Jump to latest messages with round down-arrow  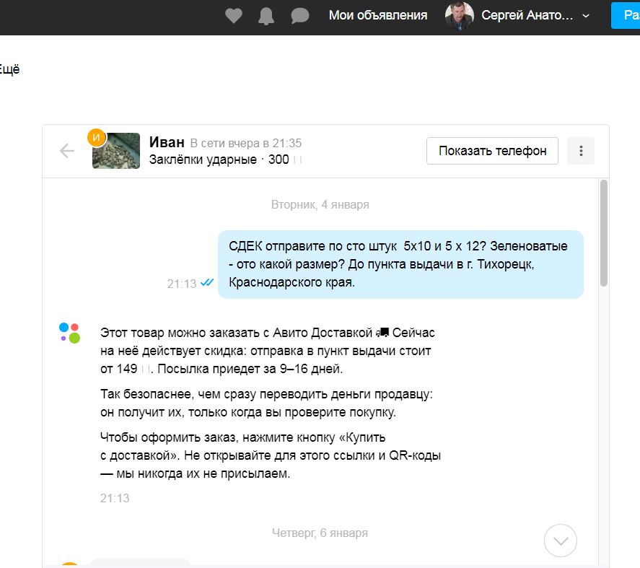[560, 539]
